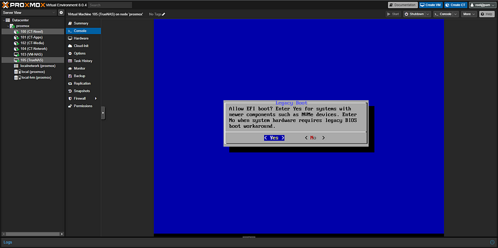The height and width of the screenshot is (248, 498).
Task: Click the Shutdown button
Action: 414,14
